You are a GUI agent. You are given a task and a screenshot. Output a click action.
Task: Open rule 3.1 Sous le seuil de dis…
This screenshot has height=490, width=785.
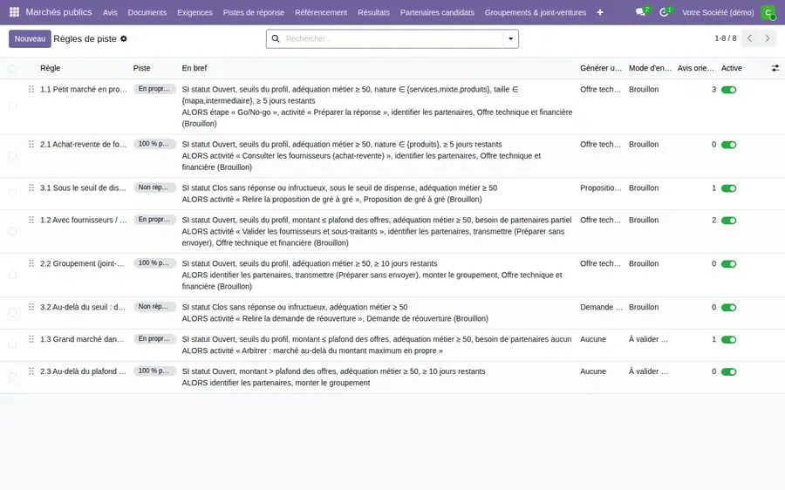point(83,187)
